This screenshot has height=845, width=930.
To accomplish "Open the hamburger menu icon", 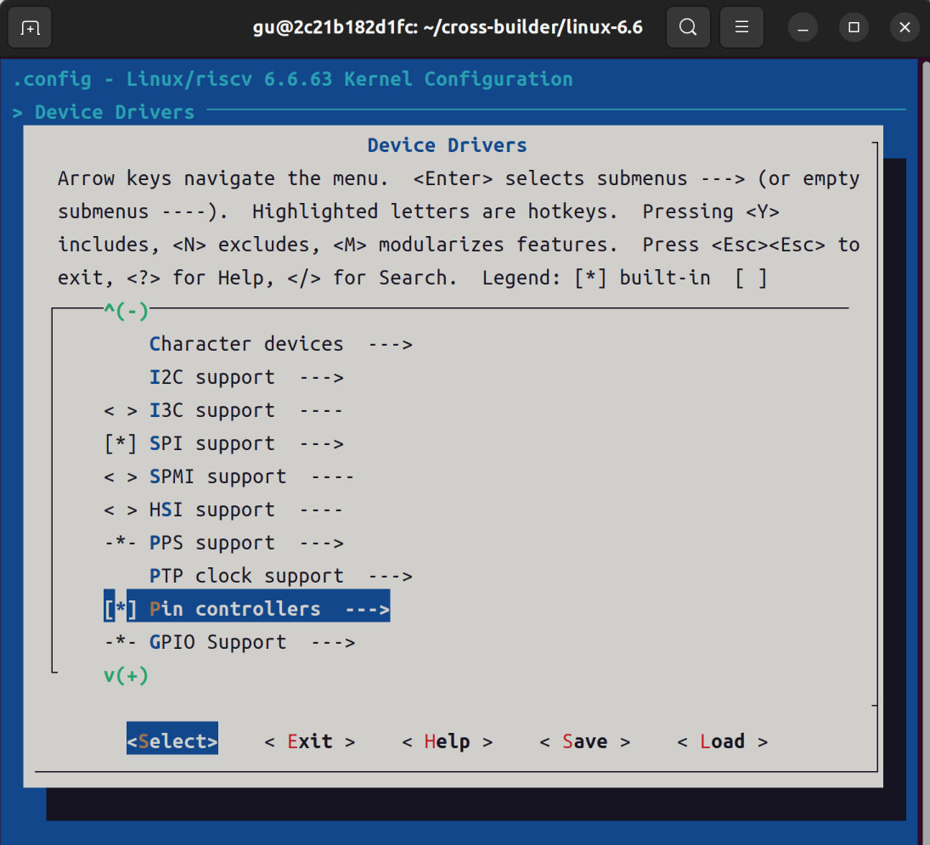I will [741, 27].
